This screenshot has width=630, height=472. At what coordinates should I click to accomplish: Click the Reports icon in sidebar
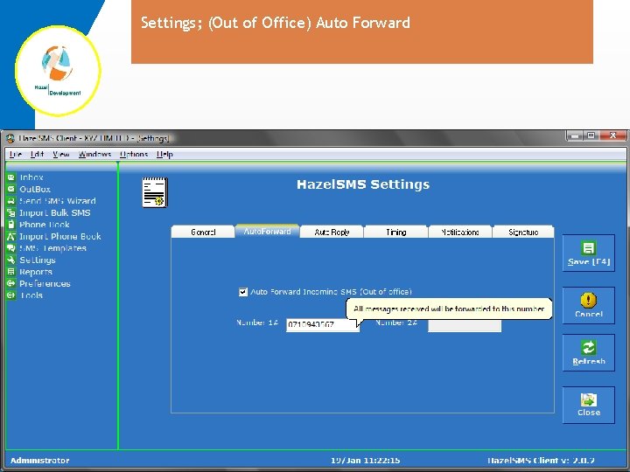click(x=10, y=272)
